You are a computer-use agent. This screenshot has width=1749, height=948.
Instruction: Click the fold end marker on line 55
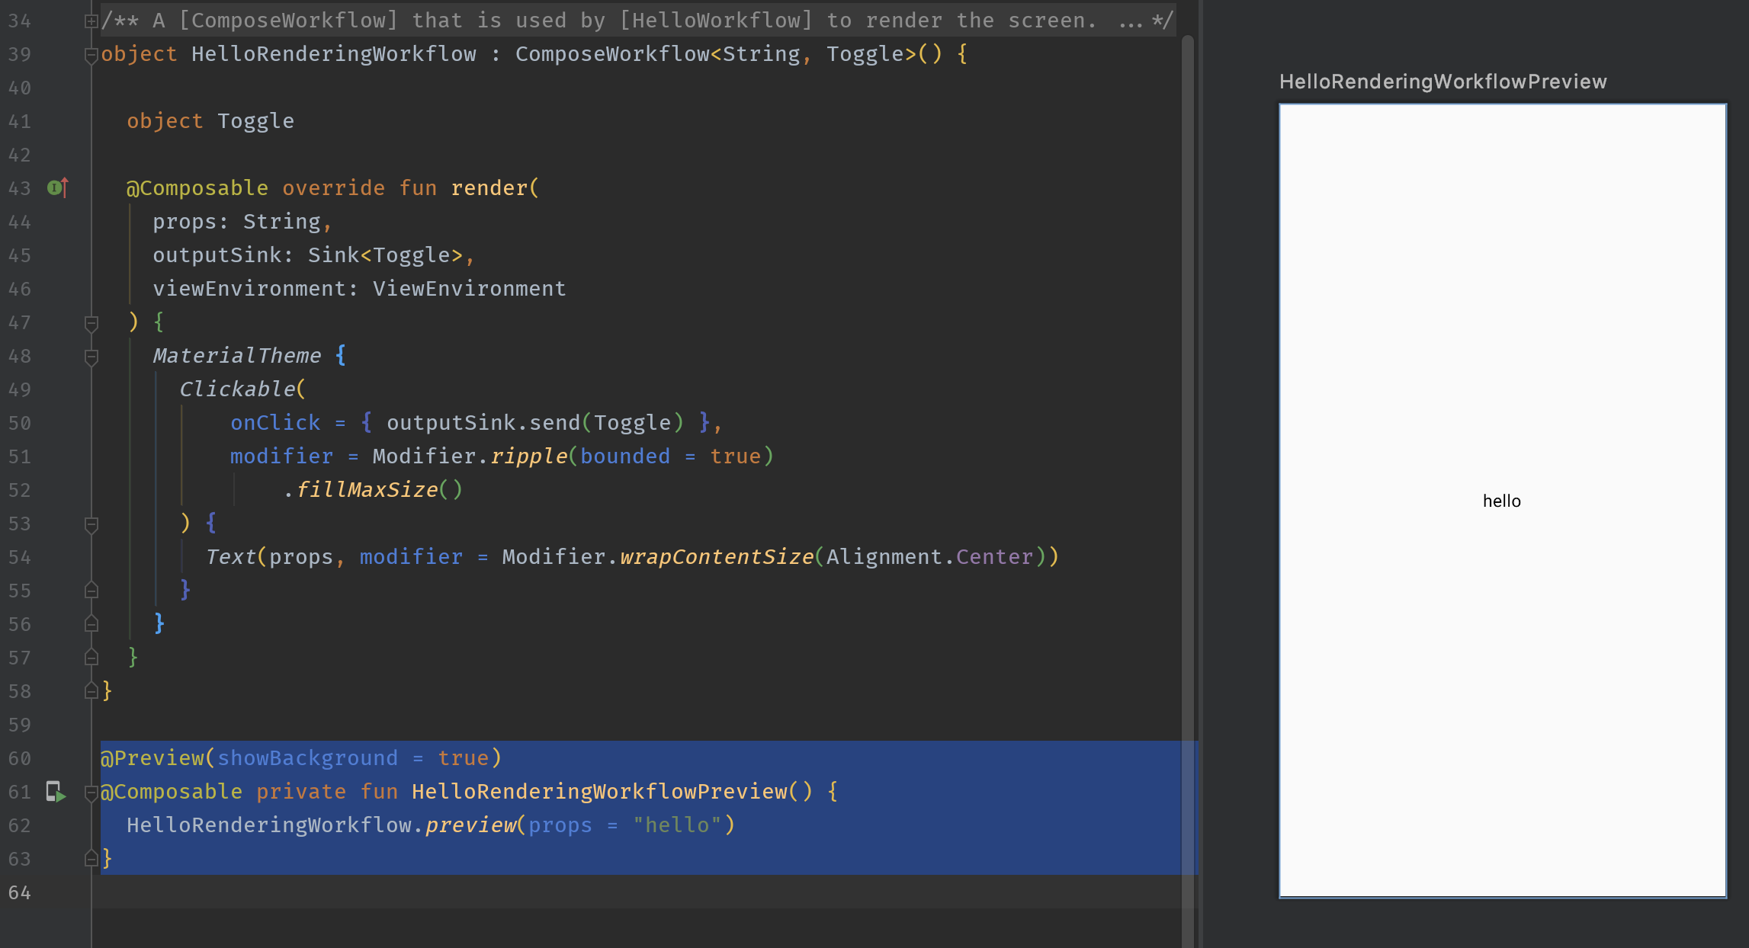coord(91,591)
